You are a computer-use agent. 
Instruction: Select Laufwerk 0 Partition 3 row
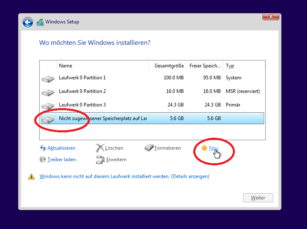coord(152,105)
